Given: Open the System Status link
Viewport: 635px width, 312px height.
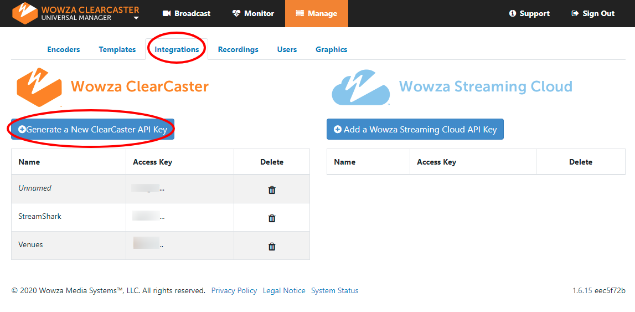Looking at the screenshot, I should click(x=334, y=290).
